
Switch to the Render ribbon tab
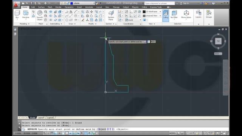(58, 7)
